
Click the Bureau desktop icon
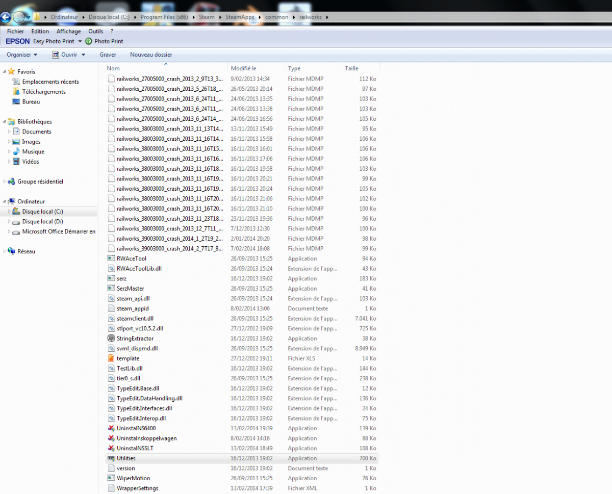click(x=16, y=102)
